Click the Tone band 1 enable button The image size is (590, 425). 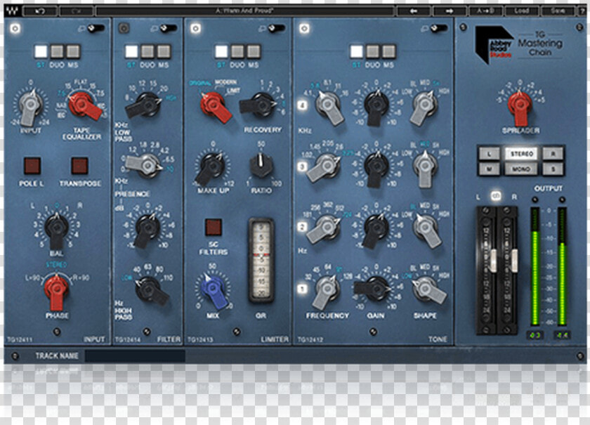303,289
